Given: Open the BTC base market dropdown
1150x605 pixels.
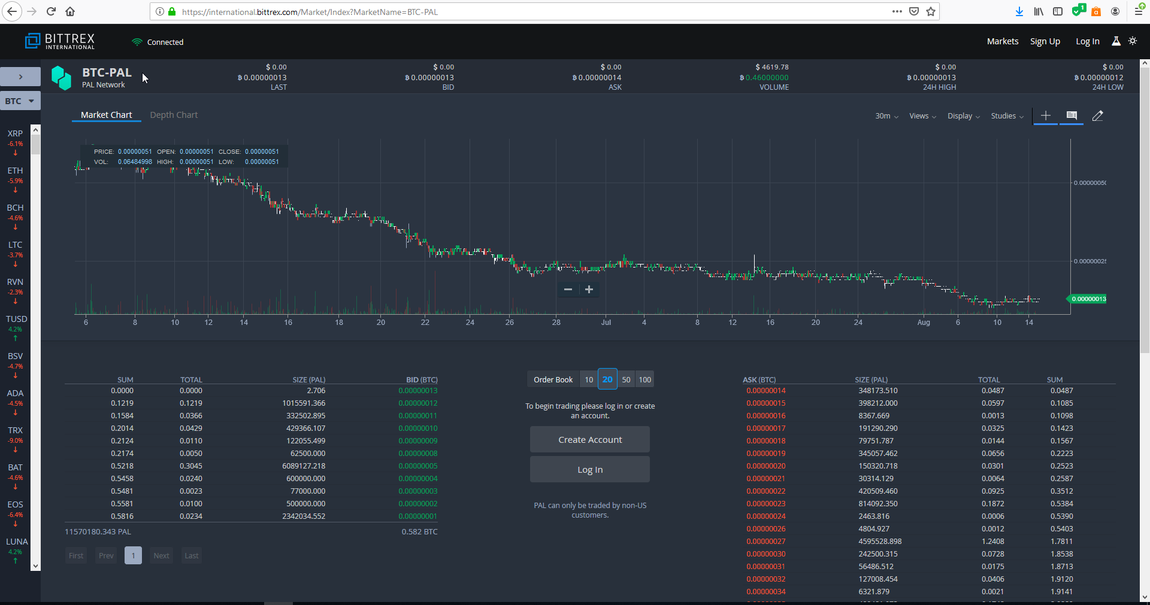Looking at the screenshot, I should click(20, 101).
